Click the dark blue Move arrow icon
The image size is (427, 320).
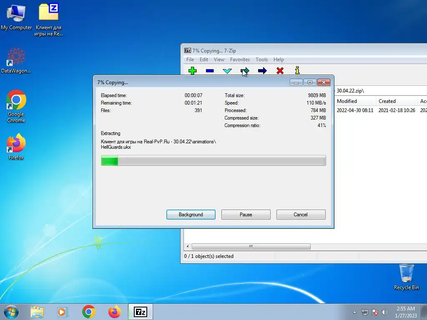[x=262, y=71]
